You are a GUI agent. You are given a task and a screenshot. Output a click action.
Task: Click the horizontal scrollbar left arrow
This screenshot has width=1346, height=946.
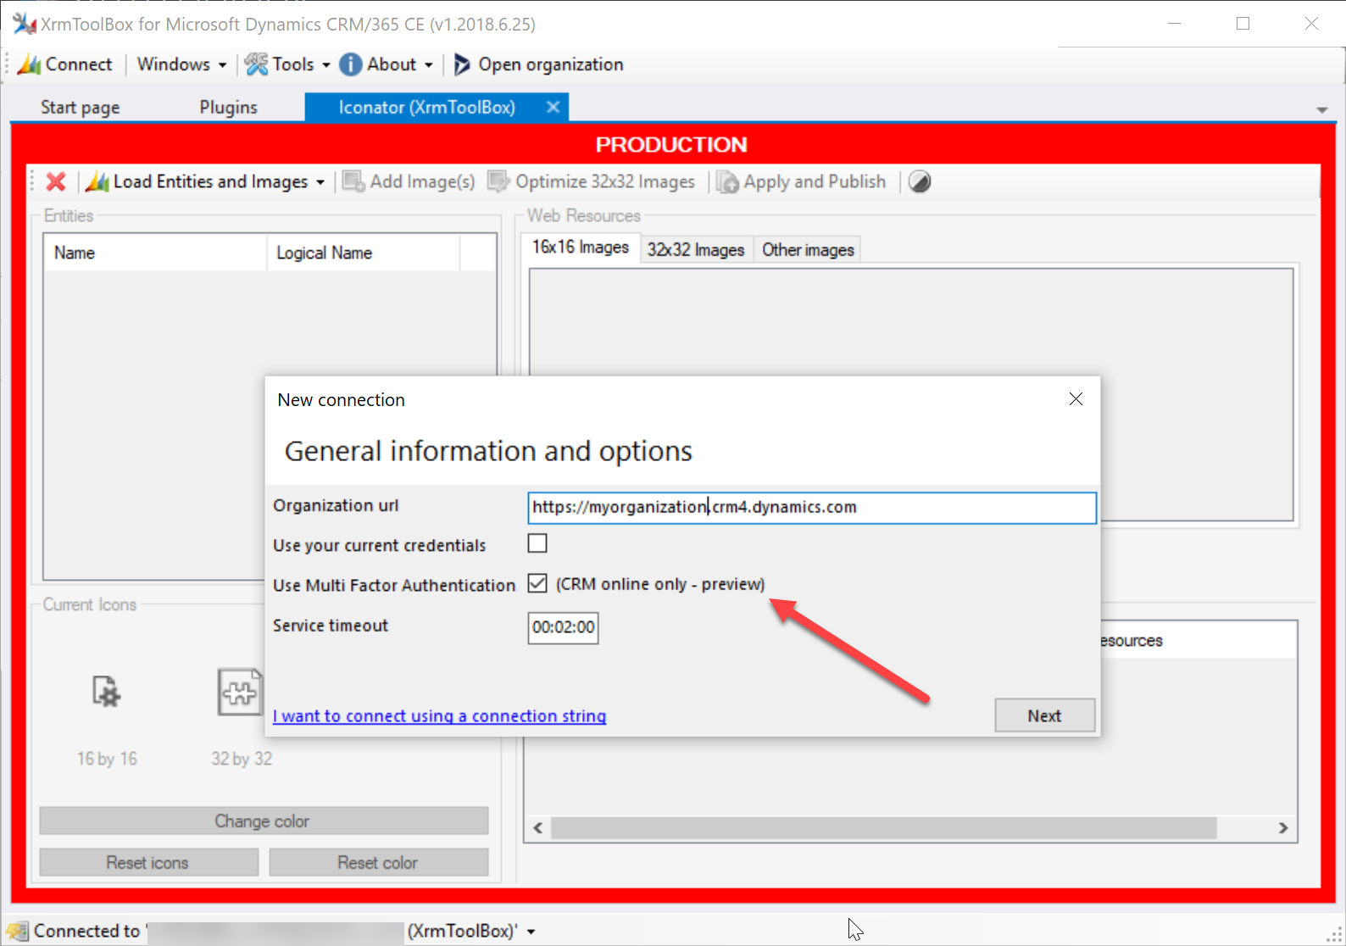(x=538, y=827)
